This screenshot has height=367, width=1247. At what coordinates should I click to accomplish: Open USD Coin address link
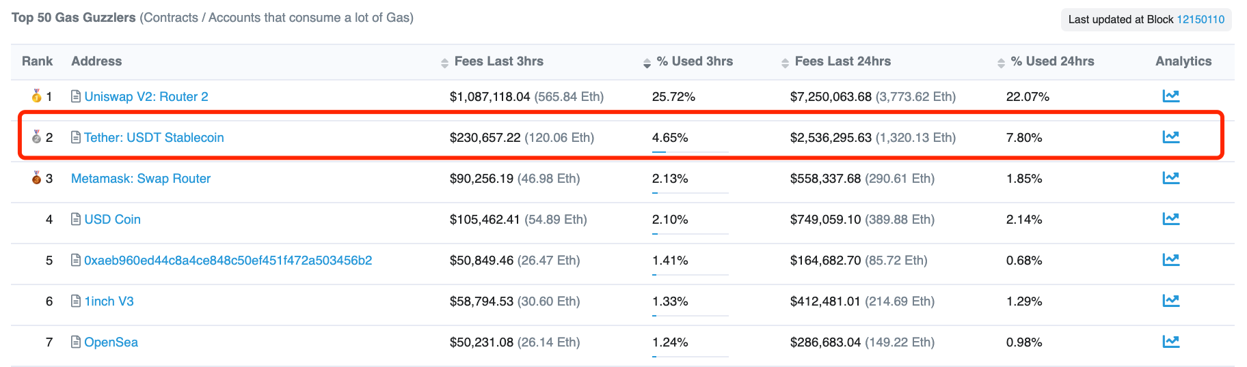(x=112, y=220)
